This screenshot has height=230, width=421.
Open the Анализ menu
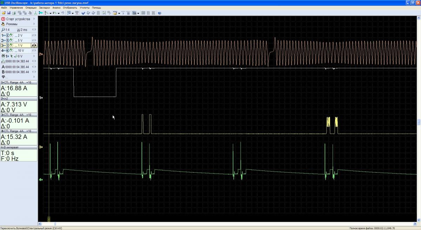pos(56,7)
